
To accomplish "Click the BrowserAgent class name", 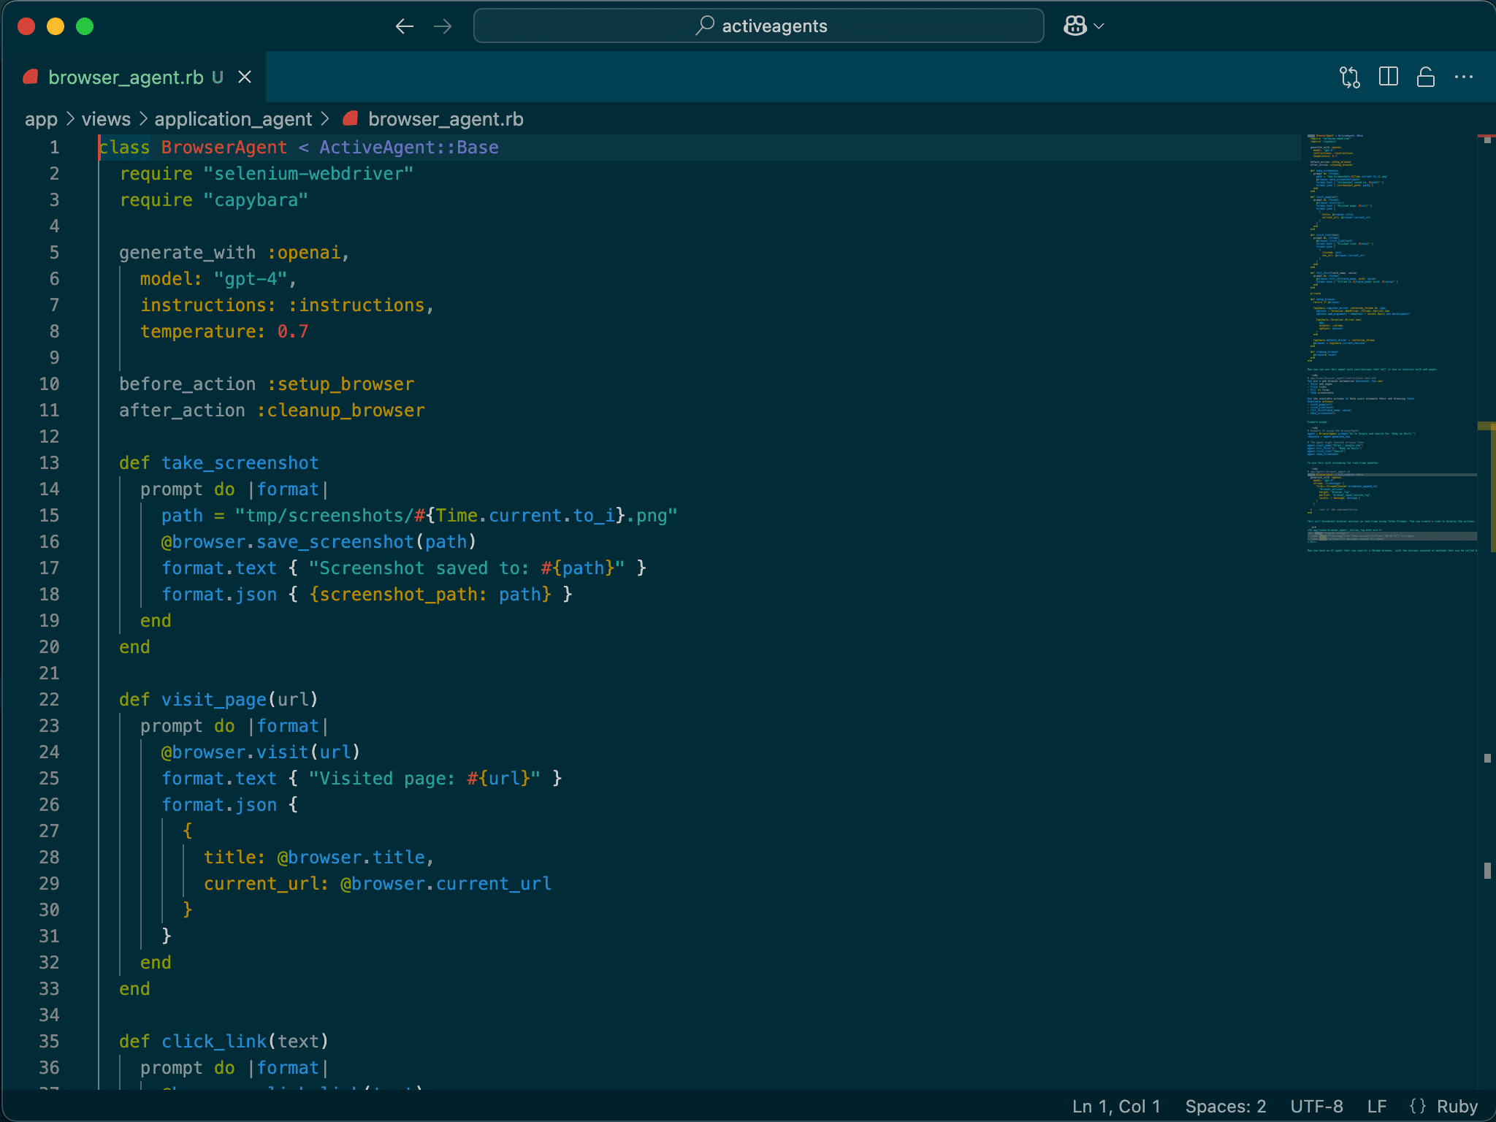I will click(224, 148).
